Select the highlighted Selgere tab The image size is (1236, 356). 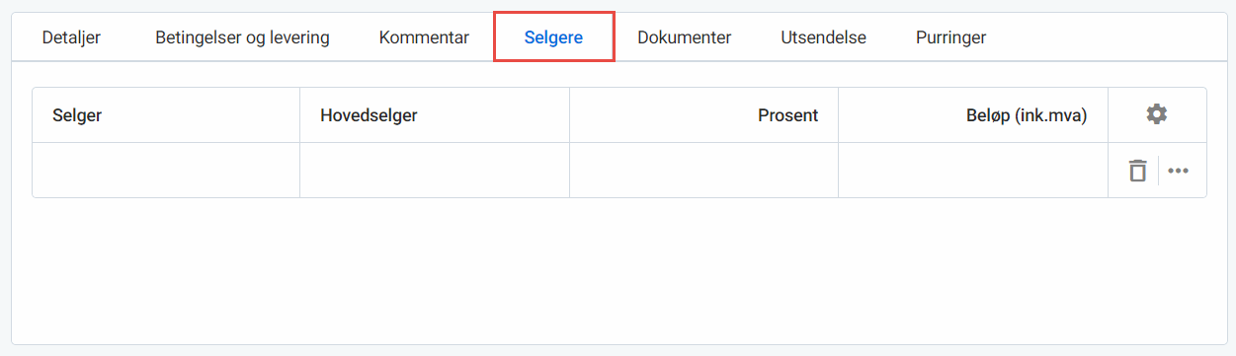point(554,37)
